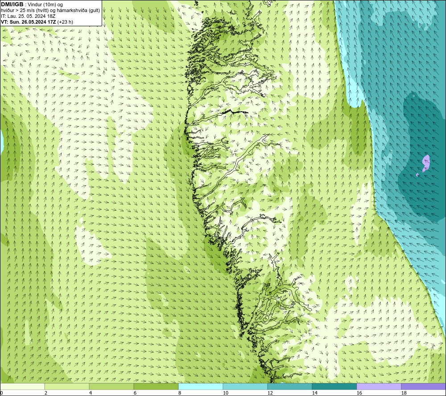Viewport: 446px width, 396px height.
Task: Click the large lavender high-wind patch
Action: coord(426,163)
